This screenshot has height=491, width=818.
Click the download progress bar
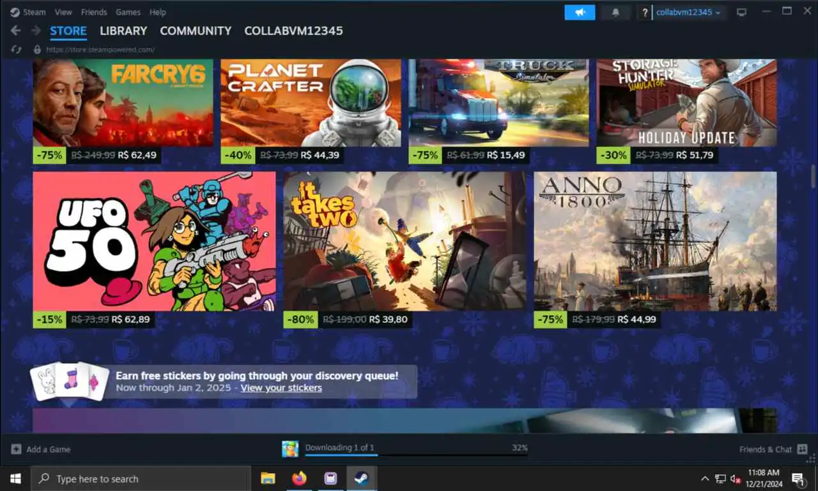[416, 455]
